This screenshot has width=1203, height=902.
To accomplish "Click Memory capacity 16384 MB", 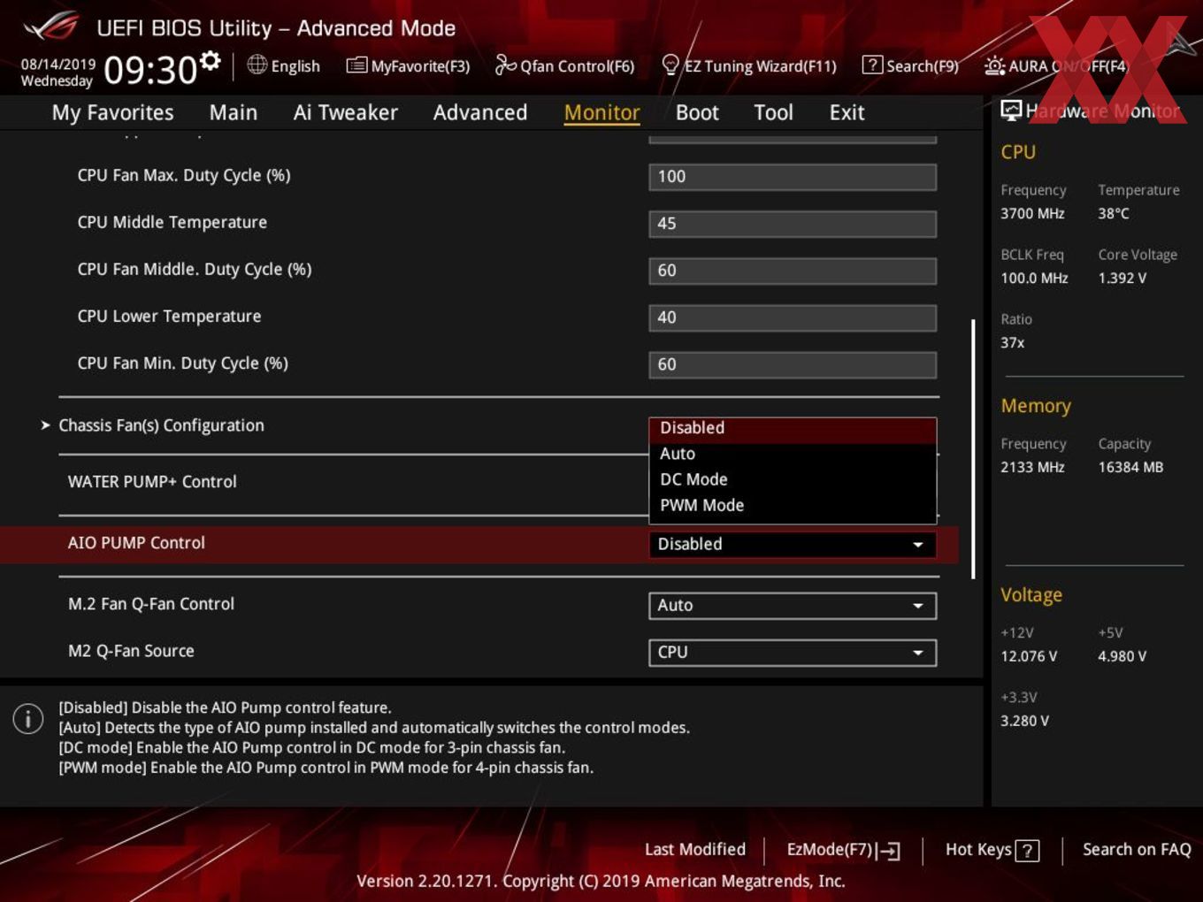I will point(1130,467).
